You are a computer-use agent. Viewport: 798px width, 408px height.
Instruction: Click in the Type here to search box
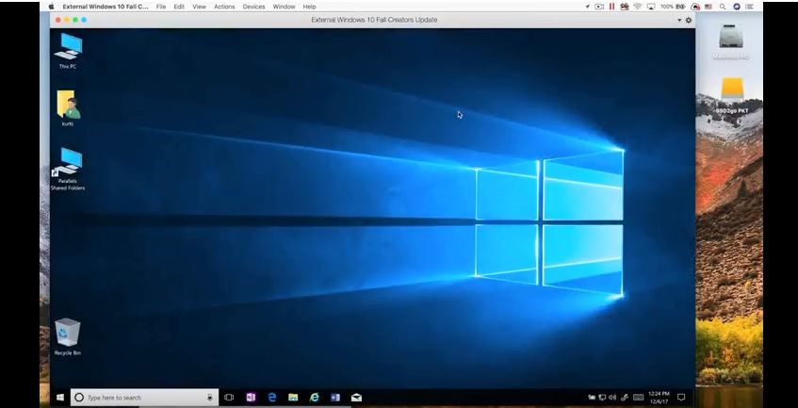pos(145,398)
